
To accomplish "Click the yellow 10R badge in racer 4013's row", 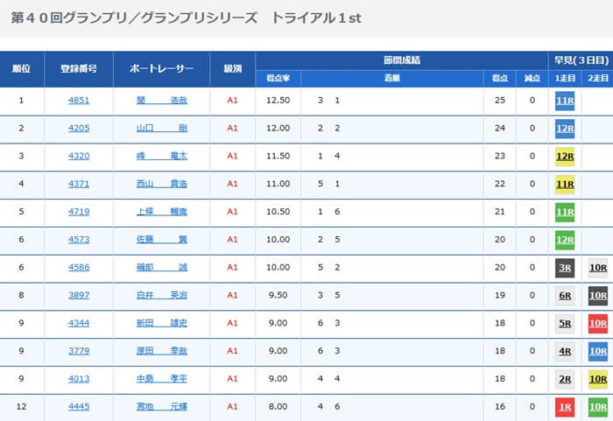I will pyautogui.click(x=598, y=380).
